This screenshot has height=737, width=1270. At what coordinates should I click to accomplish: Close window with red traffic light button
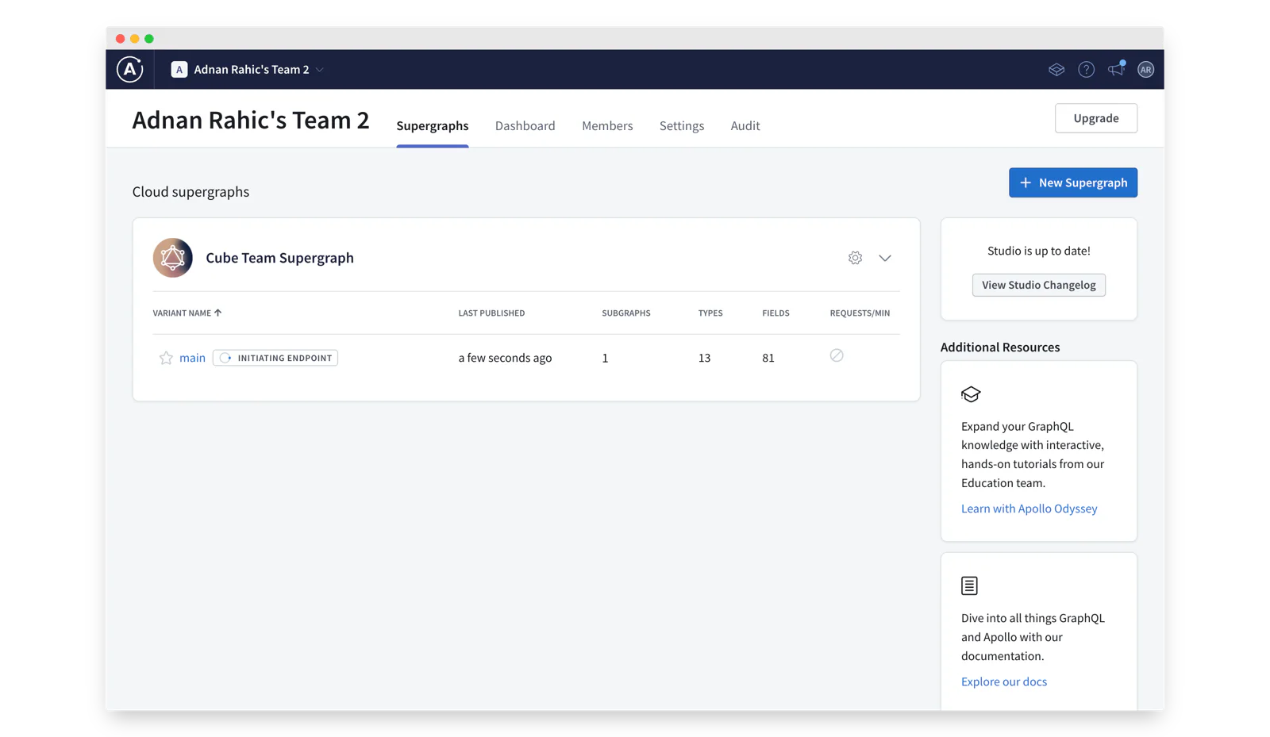click(x=120, y=39)
